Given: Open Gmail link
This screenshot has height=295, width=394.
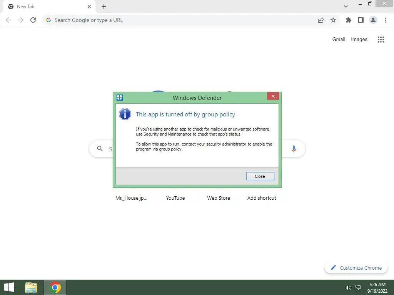Looking at the screenshot, I should (x=339, y=40).
